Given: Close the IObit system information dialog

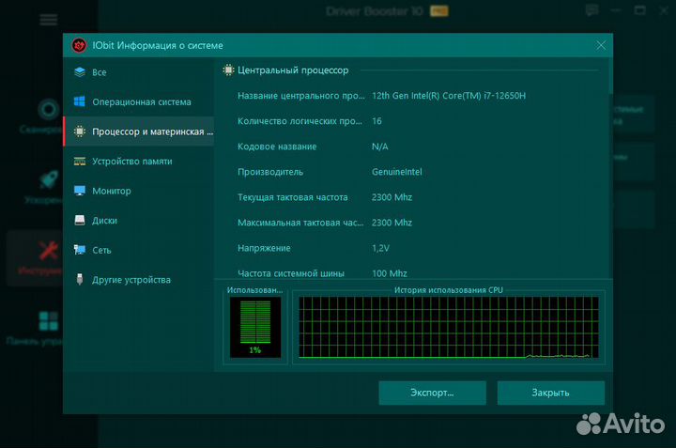Looking at the screenshot, I should [601, 45].
